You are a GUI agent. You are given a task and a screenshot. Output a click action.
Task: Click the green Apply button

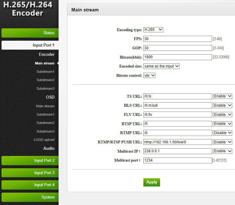[152, 182]
